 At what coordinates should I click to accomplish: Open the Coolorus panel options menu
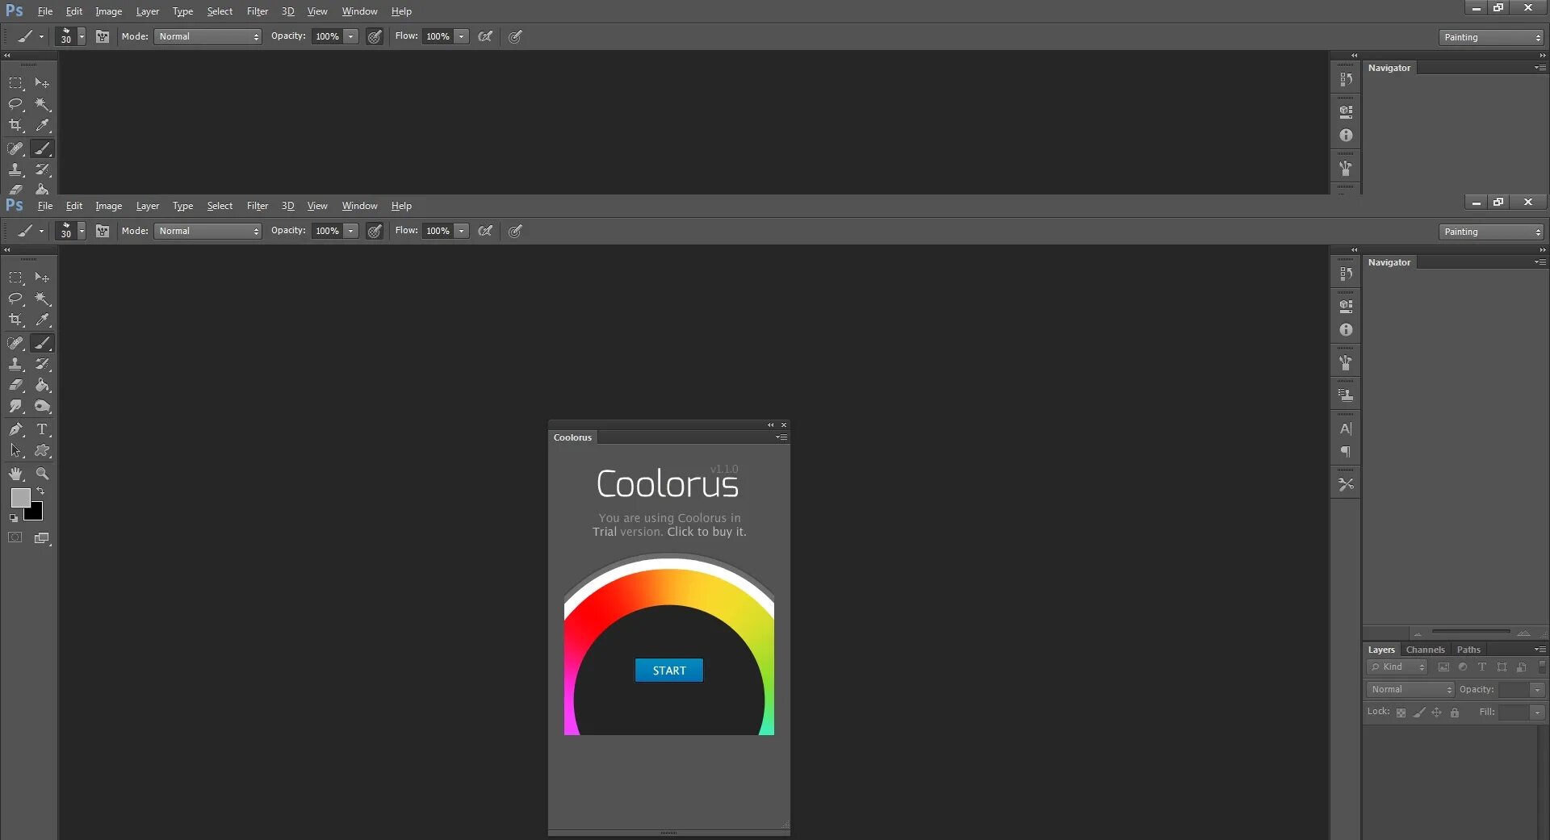pos(781,437)
